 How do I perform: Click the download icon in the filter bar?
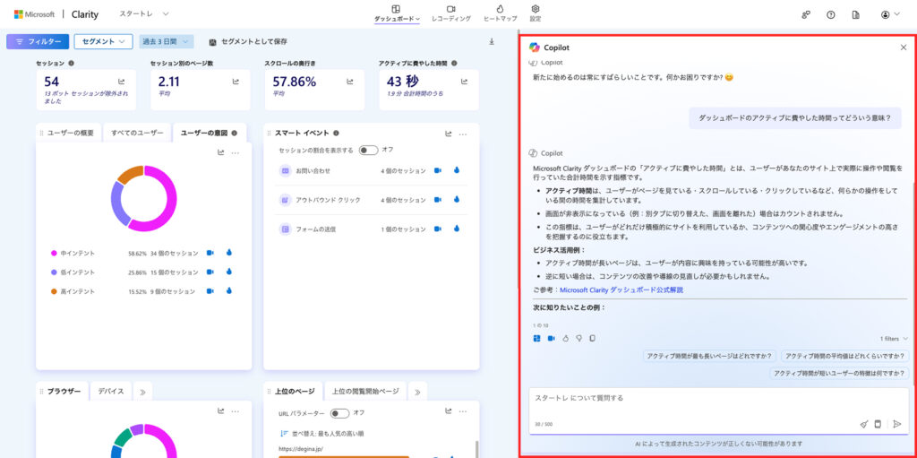(491, 41)
